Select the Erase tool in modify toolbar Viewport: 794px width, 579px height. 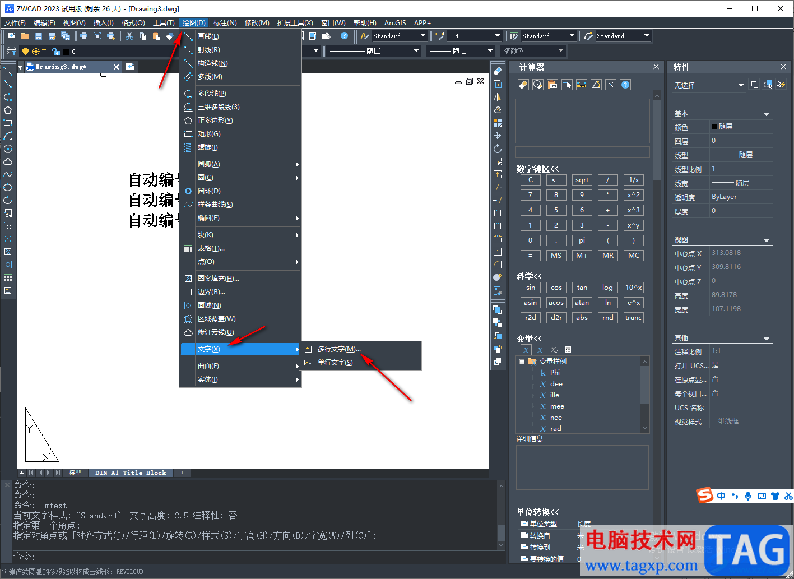pos(498,71)
